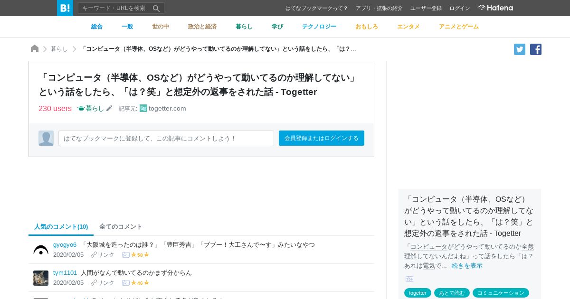Click 続きを表示 to expand summary
The width and height of the screenshot is (570, 299).
click(467, 266)
